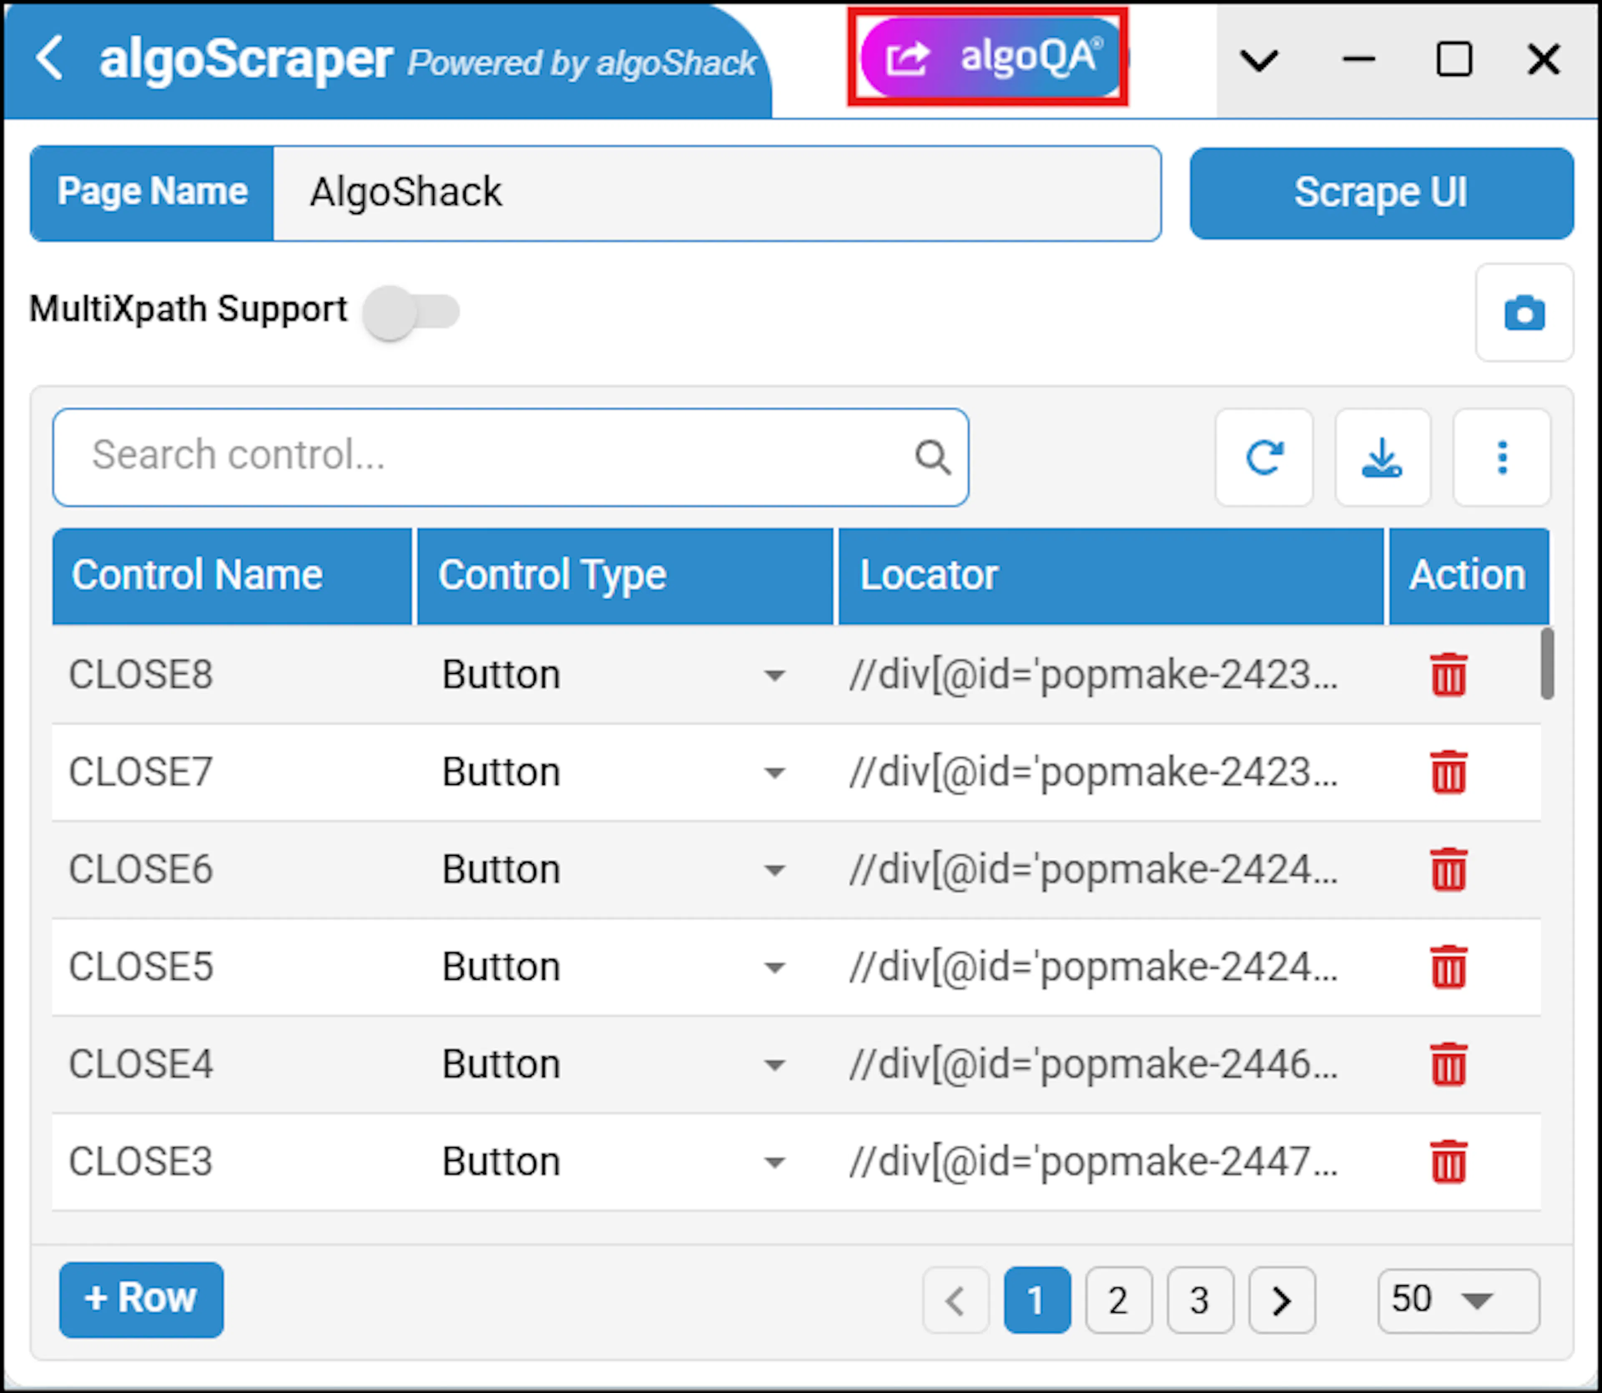Click the Locator column header
Viewport: 1602px width, 1393px height.
click(1111, 576)
